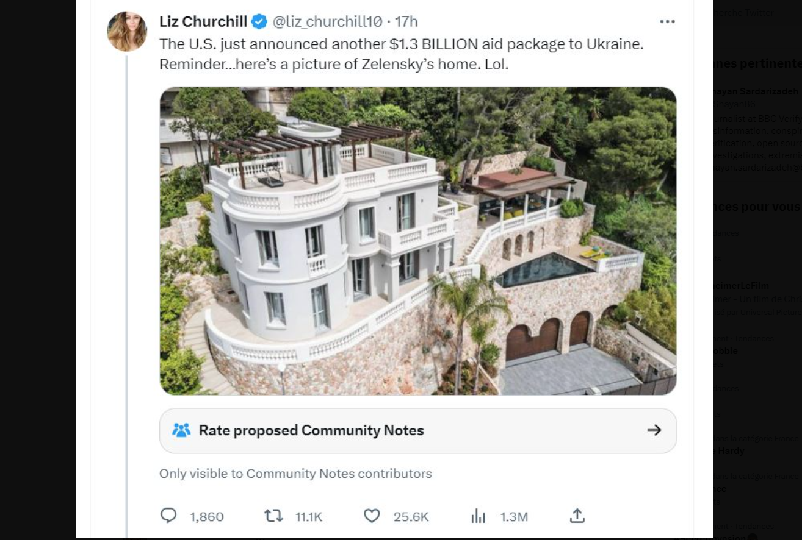Open the white villa photo
The height and width of the screenshot is (540, 802).
pos(418,241)
